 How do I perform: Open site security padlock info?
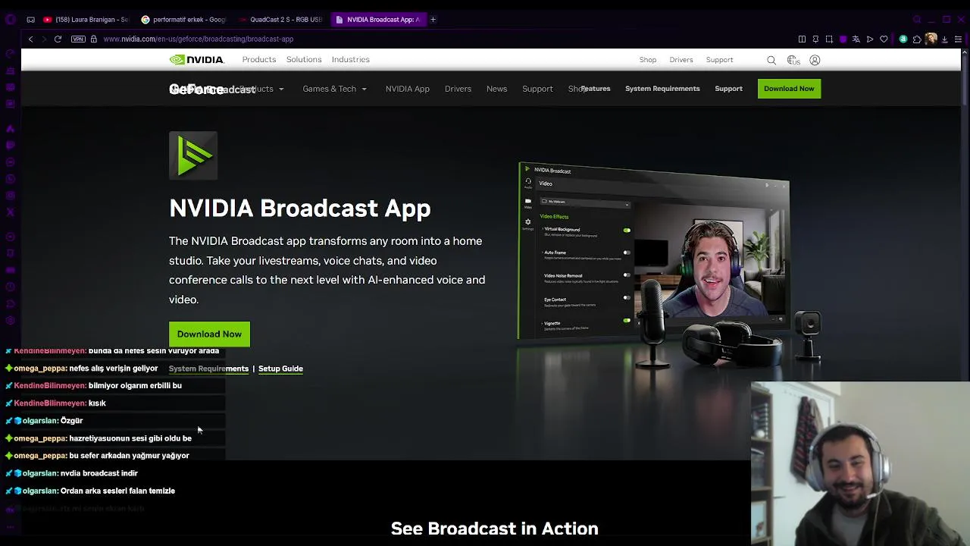coord(93,39)
